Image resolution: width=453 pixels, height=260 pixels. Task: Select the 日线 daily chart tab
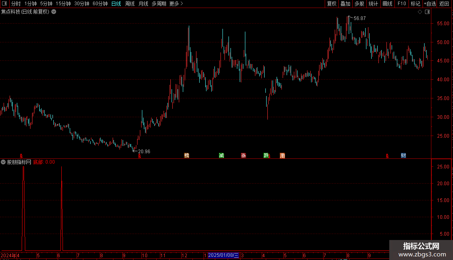tap(116, 4)
